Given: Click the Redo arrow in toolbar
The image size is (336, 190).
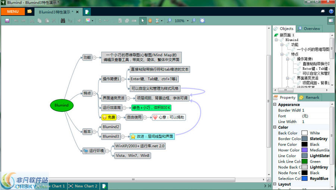Looking at the screenshot, I should (24, 21).
